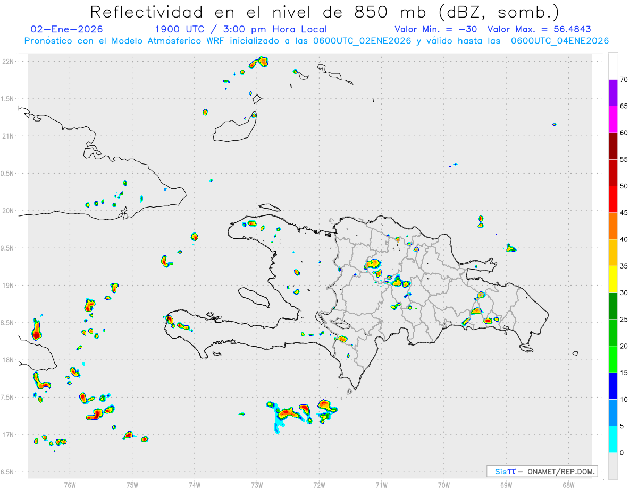Click the orange 40–45 dBZ legend segment

pos(613,226)
